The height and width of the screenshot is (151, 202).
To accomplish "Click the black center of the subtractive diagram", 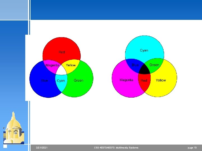I will point(144,69).
